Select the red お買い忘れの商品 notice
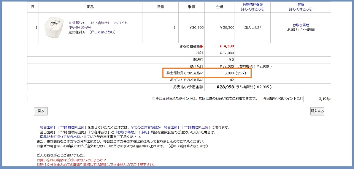 (71, 160)
